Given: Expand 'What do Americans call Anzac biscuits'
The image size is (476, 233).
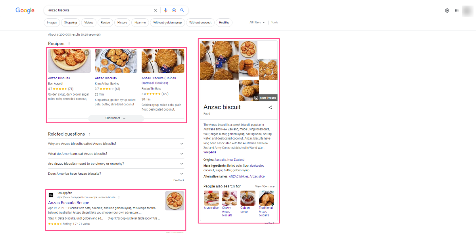Looking at the screenshot, I should [116, 154].
